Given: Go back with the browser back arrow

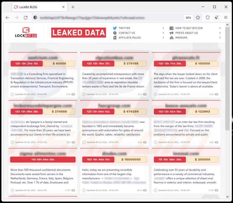Looking at the screenshot, I should (7, 17).
